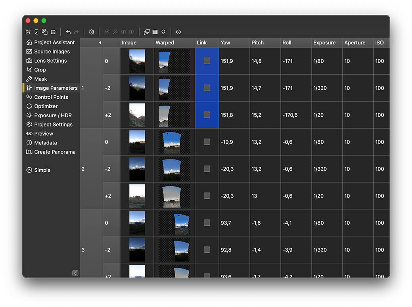Click the Link column header

click(x=207, y=42)
